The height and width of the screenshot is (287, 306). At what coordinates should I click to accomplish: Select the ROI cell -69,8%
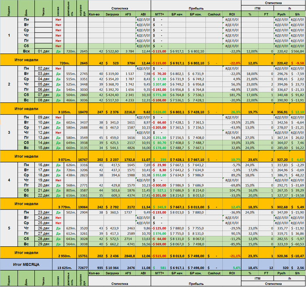(232, 185)
